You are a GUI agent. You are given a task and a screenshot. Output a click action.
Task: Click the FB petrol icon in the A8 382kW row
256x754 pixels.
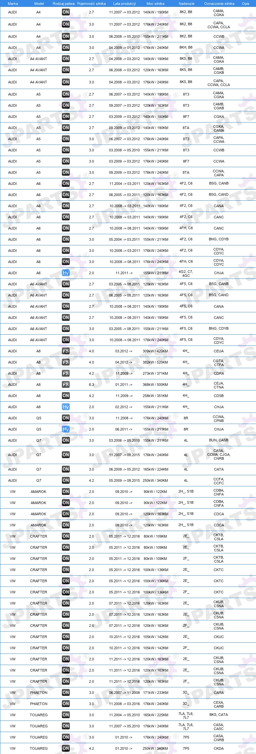pos(66,362)
